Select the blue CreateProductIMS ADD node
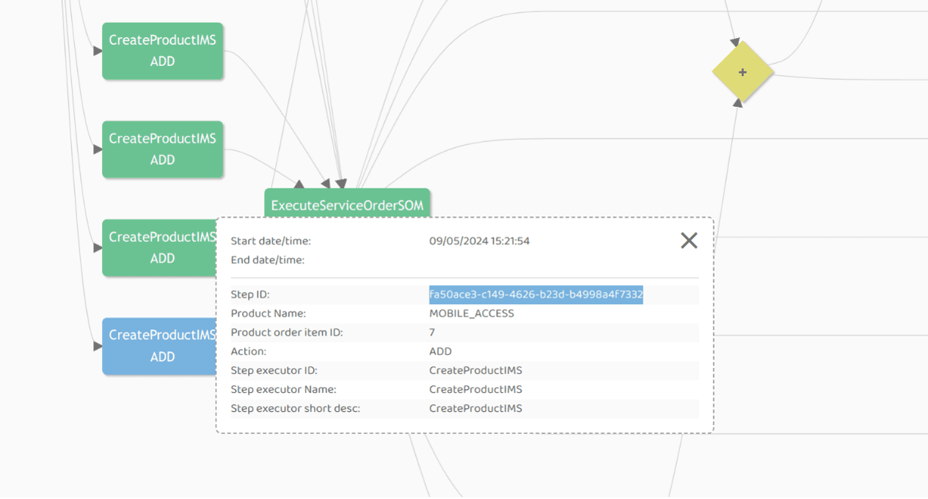Screen dimensions: 928x499 (159, 346)
